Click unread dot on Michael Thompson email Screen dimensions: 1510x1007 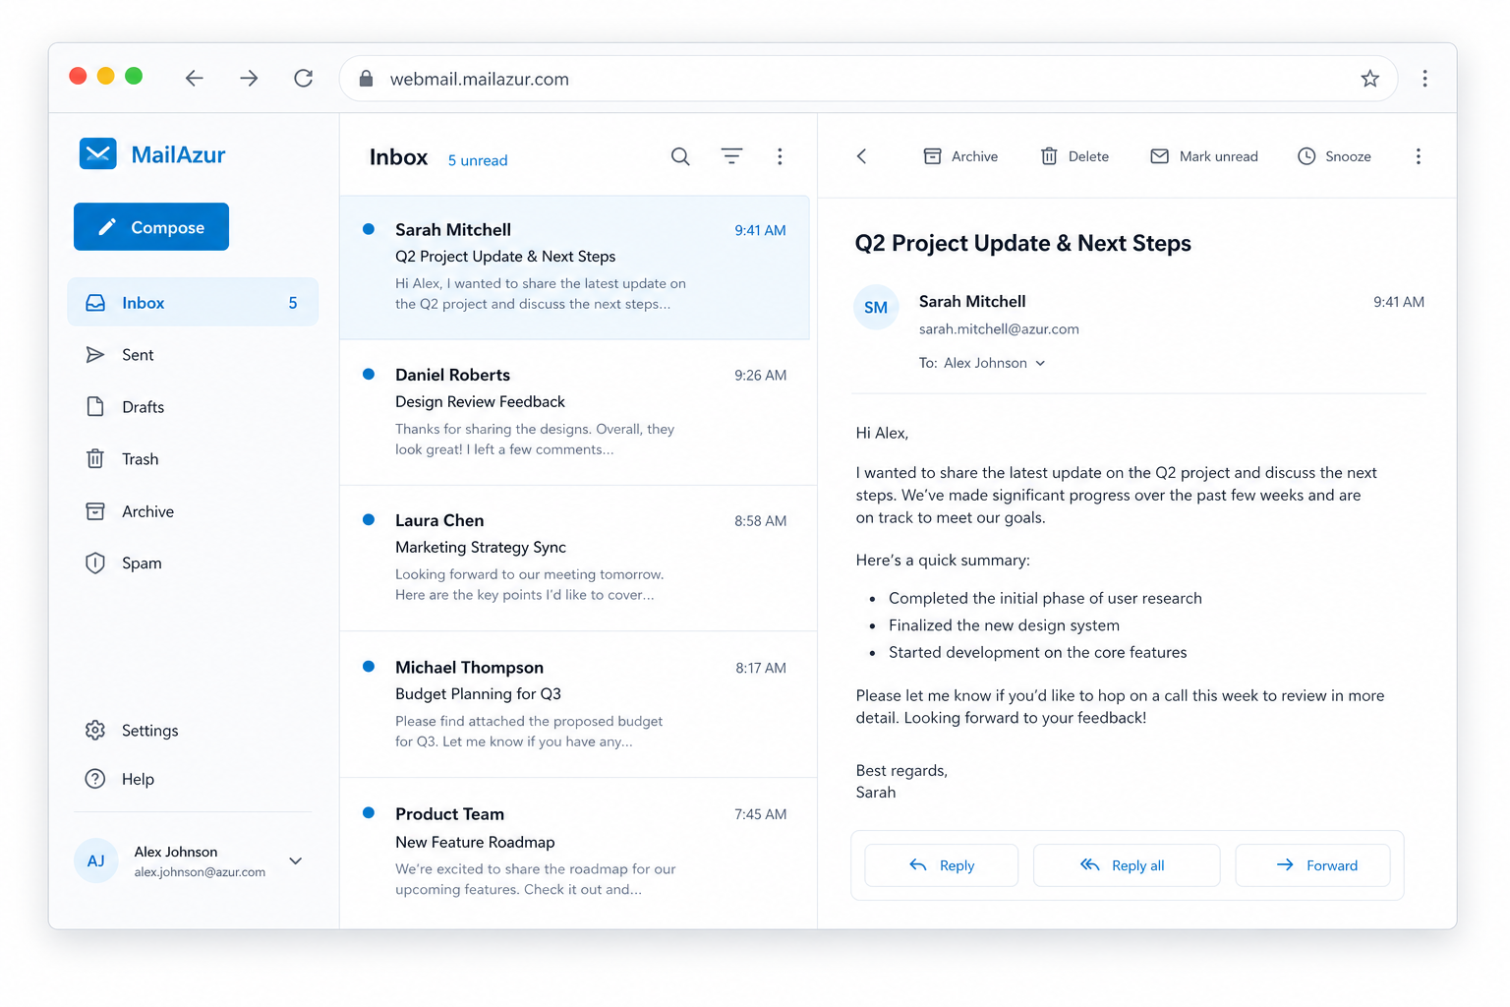[369, 666]
